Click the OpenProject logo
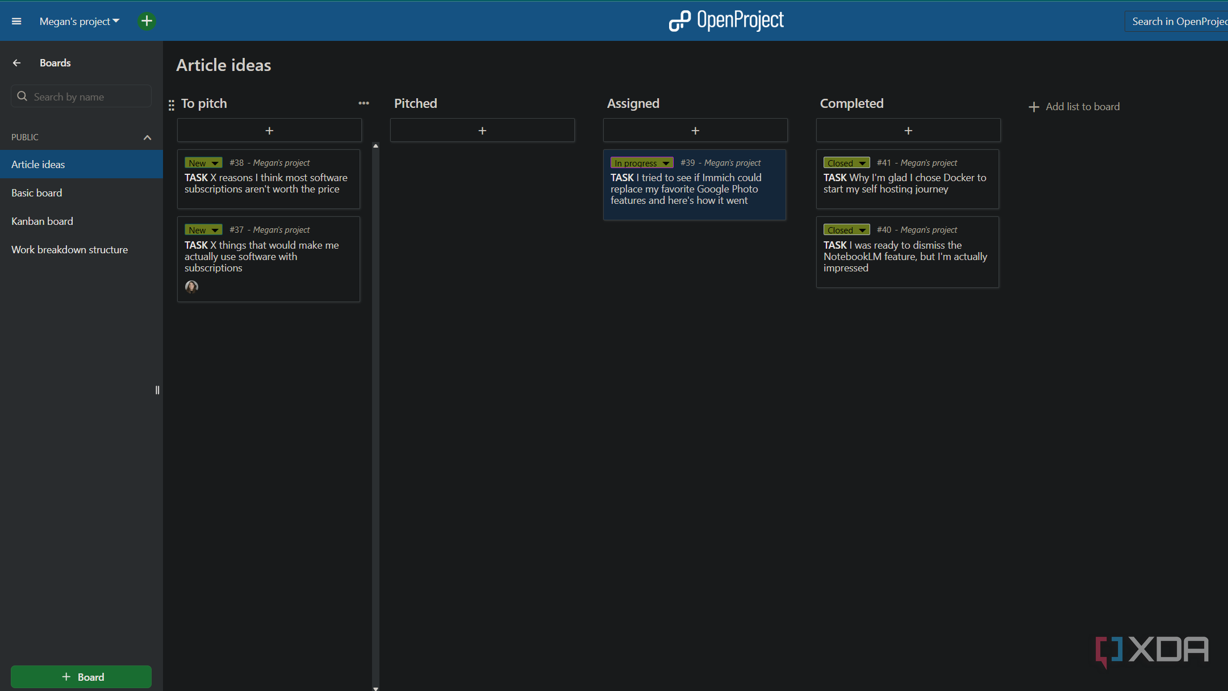 726,20
